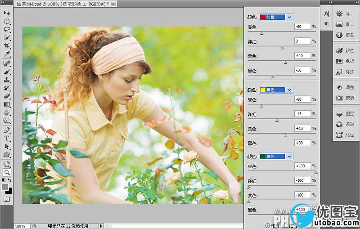This screenshot has height=229, width=360.
Task: Open the Swatches (色板) panel
Action: point(345,61)
